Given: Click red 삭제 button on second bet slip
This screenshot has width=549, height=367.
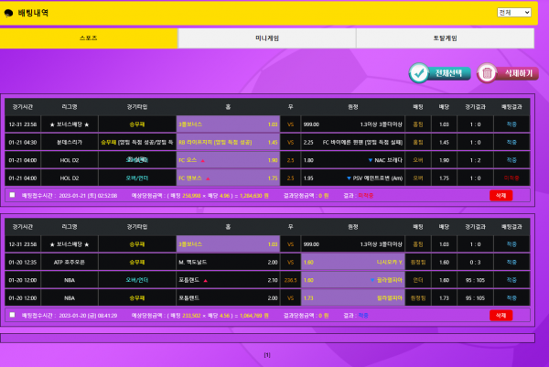Looking at the screenshot, I should [x=501, y=315].
